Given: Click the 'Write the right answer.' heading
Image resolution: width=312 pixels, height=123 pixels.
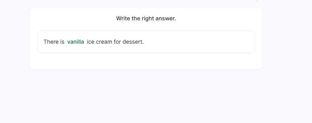Looking at the screenshot, I should tap(146, 18).
